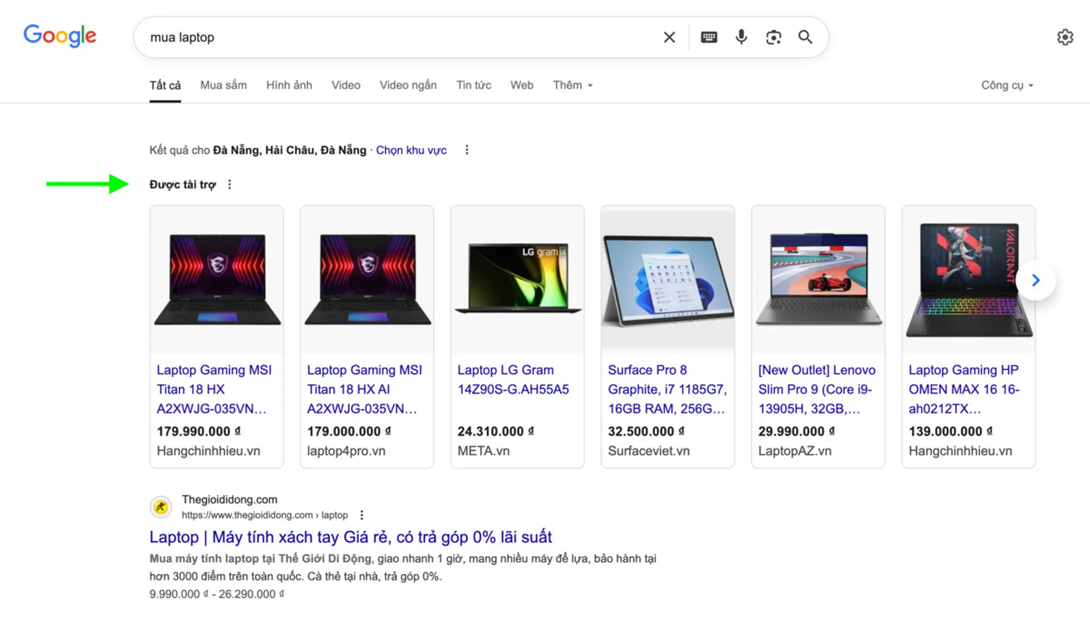Screen dimensions: 1090x617
Task: Advance the sponsored products carousel with the arrow
Action: [1035, 280]
